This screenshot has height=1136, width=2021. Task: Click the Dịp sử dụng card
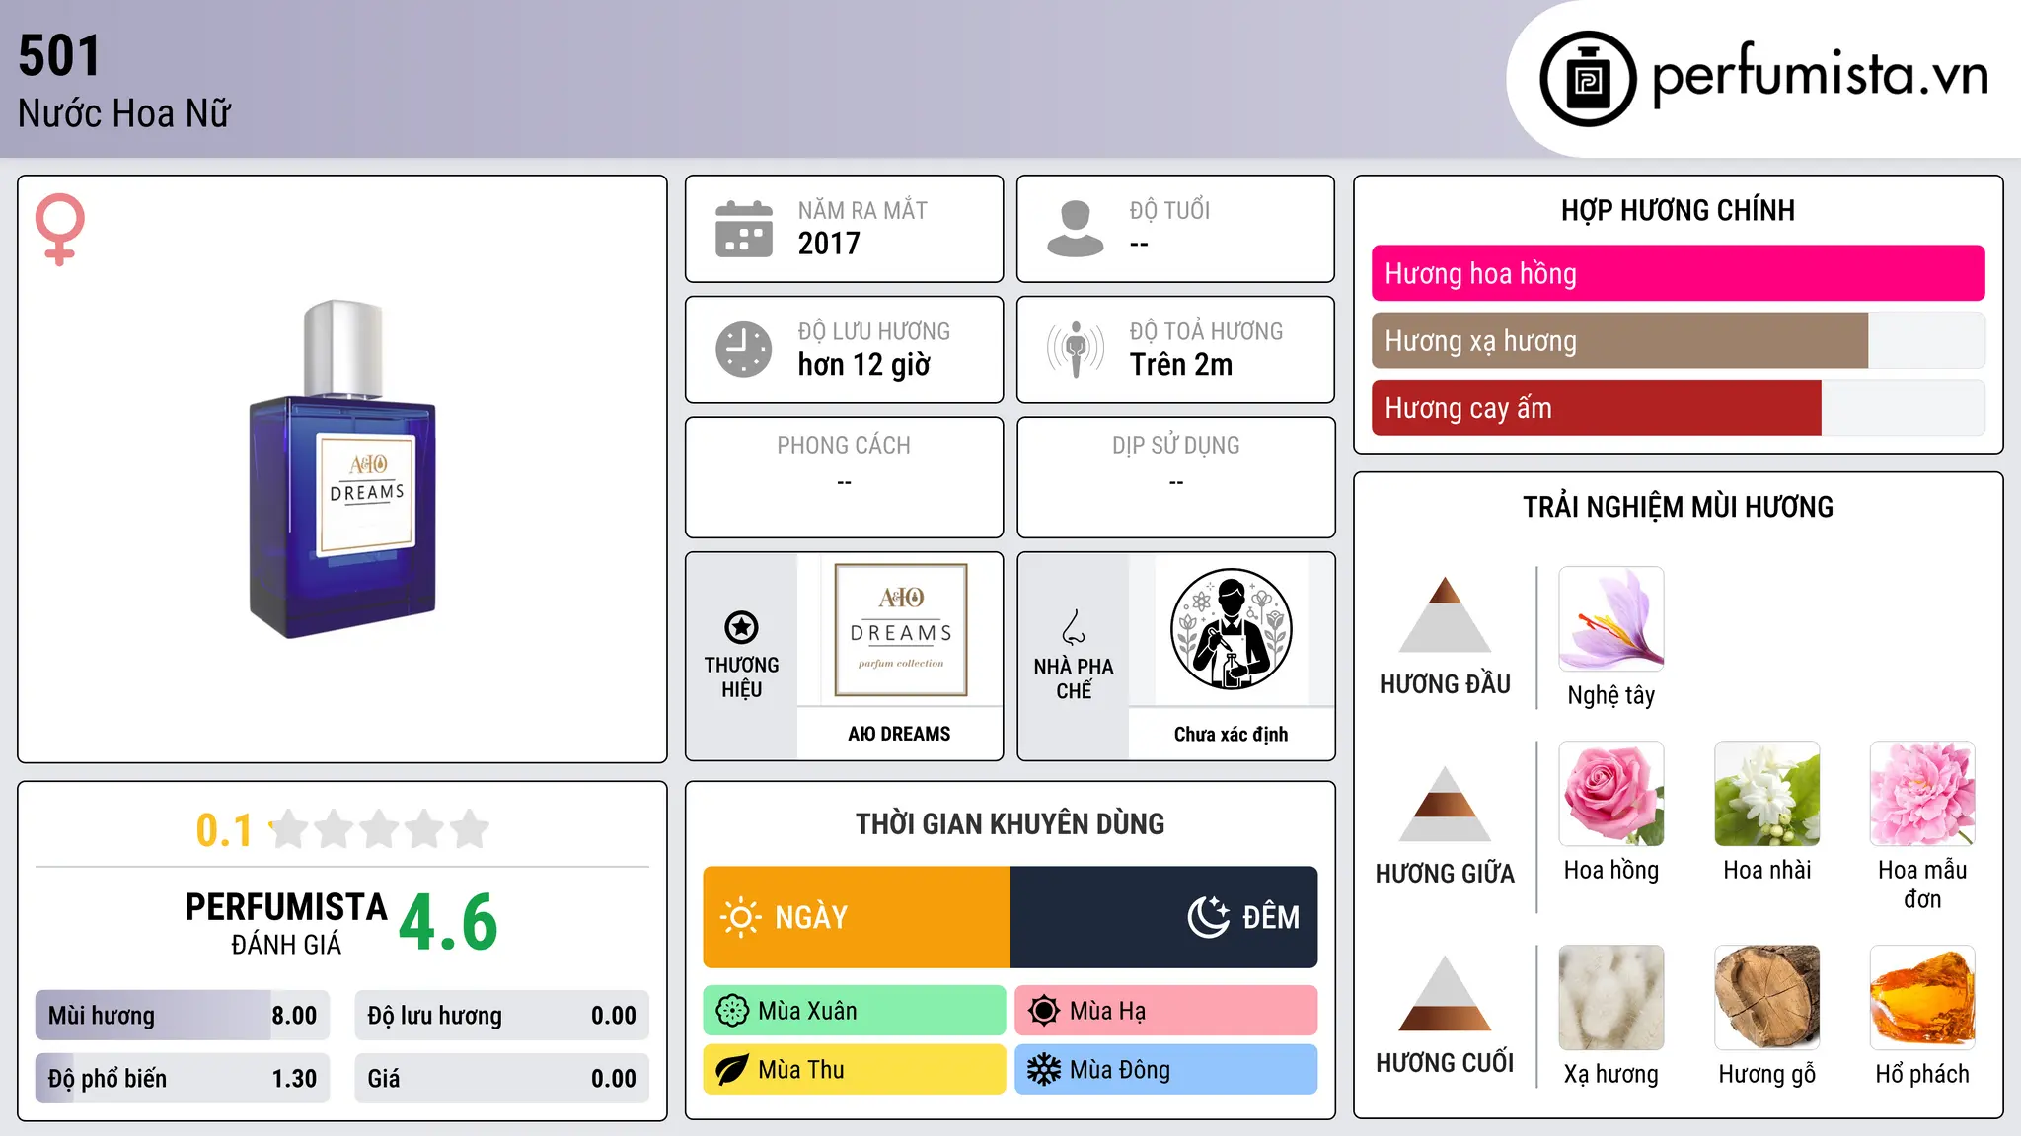1176,477
